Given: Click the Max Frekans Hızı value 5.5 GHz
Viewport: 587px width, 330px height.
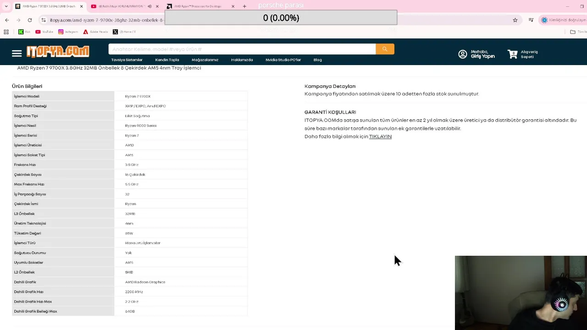Looking at the screenshot, I should 132,184.
